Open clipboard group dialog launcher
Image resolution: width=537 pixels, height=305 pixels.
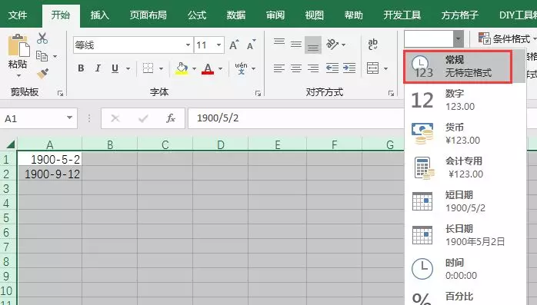coord(60,93)
